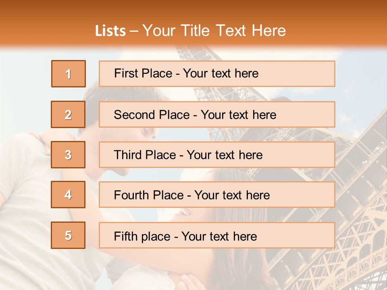The width and height of the screenshot is (387, 290).
Task: Click the bold word "Lists" in the title
Action: click(110, 31)
